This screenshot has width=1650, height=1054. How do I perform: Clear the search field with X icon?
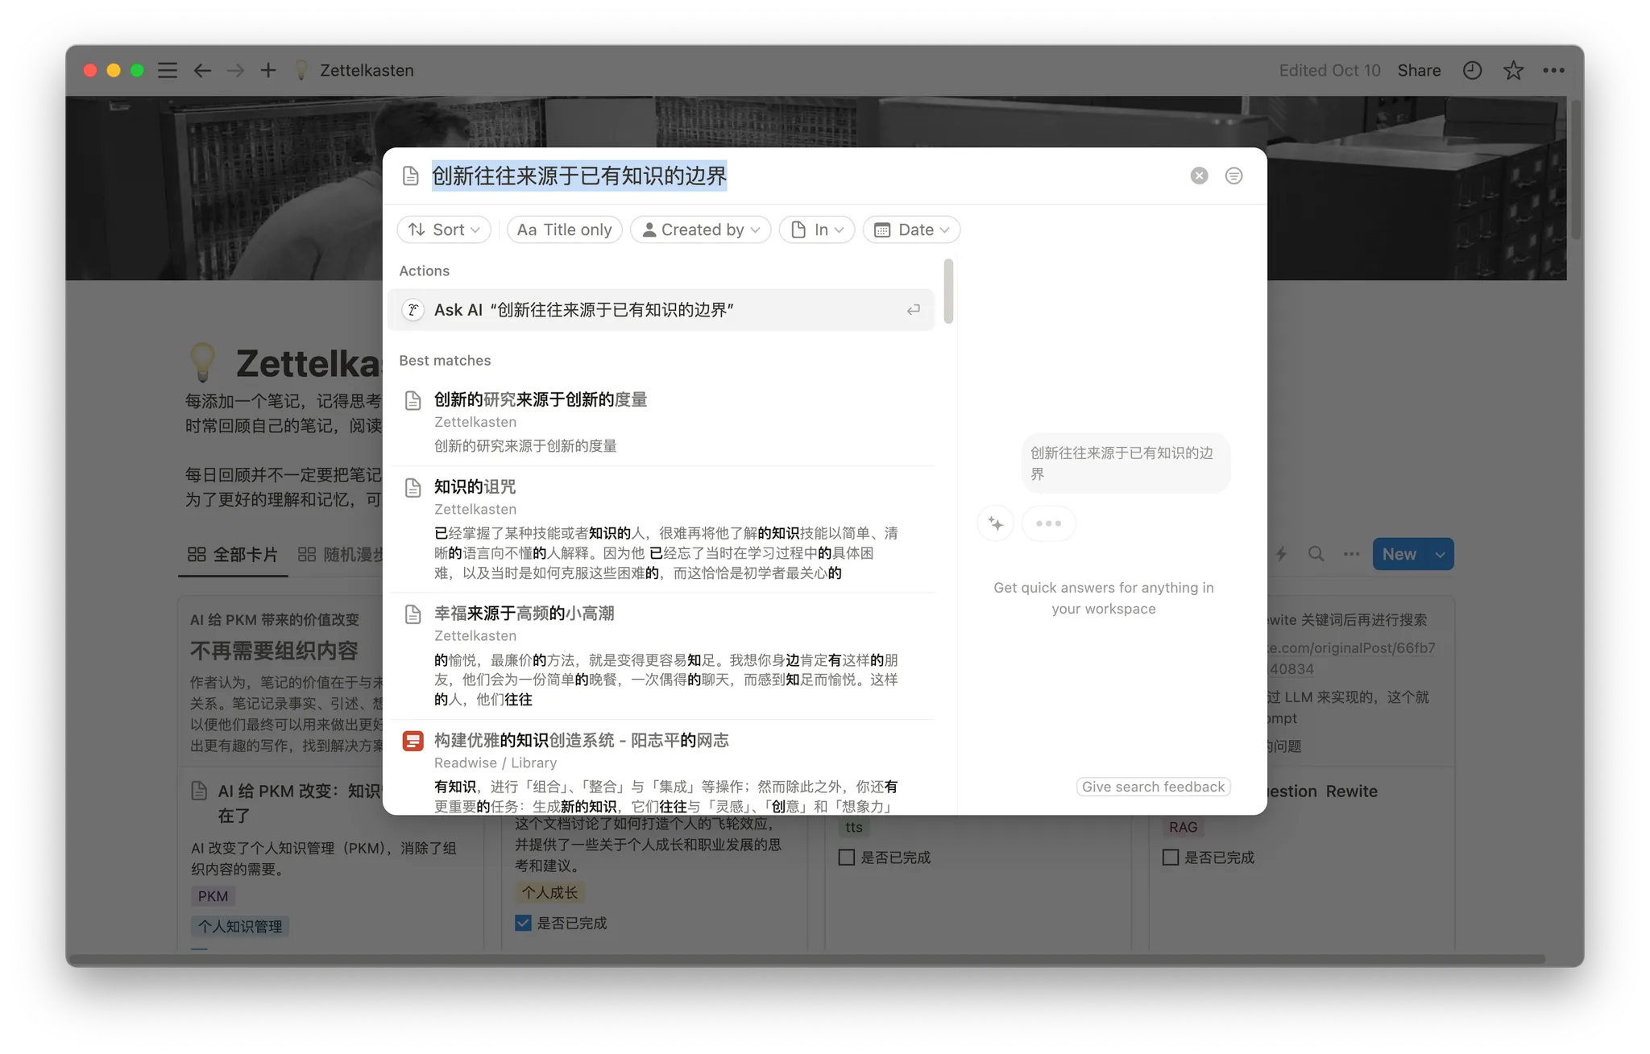[x=1199, y=176]
